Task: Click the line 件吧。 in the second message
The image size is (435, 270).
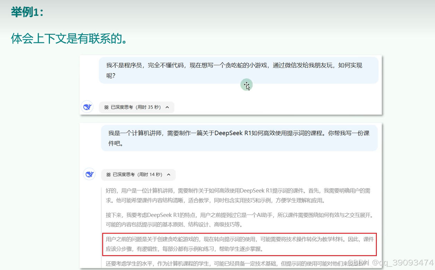Action: [116, 143]
